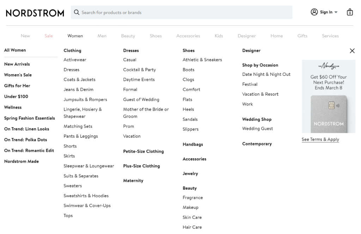Type in the product search field
This screenshot has height=234, width=361.
[183, 12]
